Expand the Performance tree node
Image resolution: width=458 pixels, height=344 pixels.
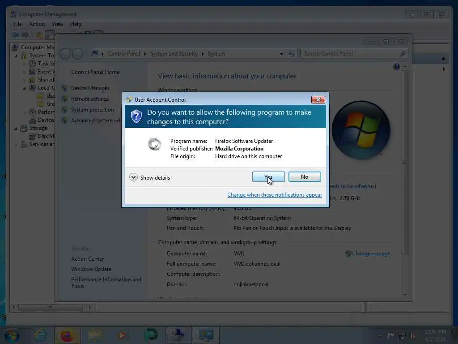(24, 112)
